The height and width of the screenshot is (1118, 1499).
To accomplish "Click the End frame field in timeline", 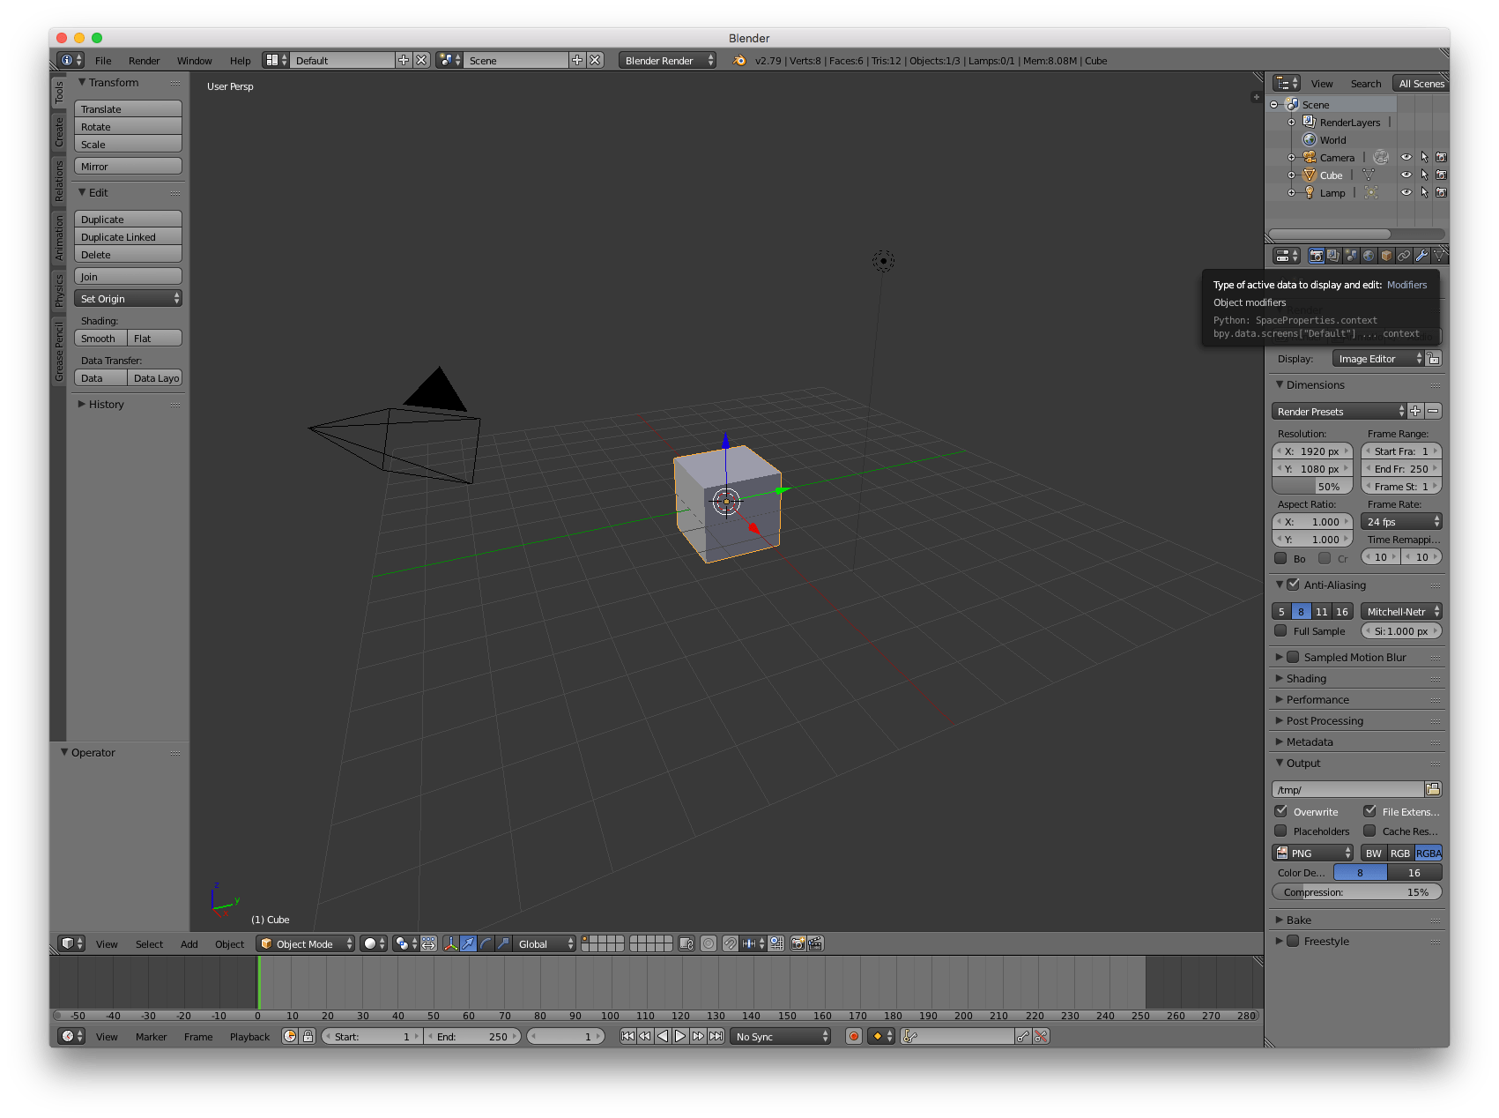I will coord(473,1036).
